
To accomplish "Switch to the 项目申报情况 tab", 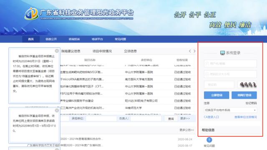I will click(x=102, y=51).
